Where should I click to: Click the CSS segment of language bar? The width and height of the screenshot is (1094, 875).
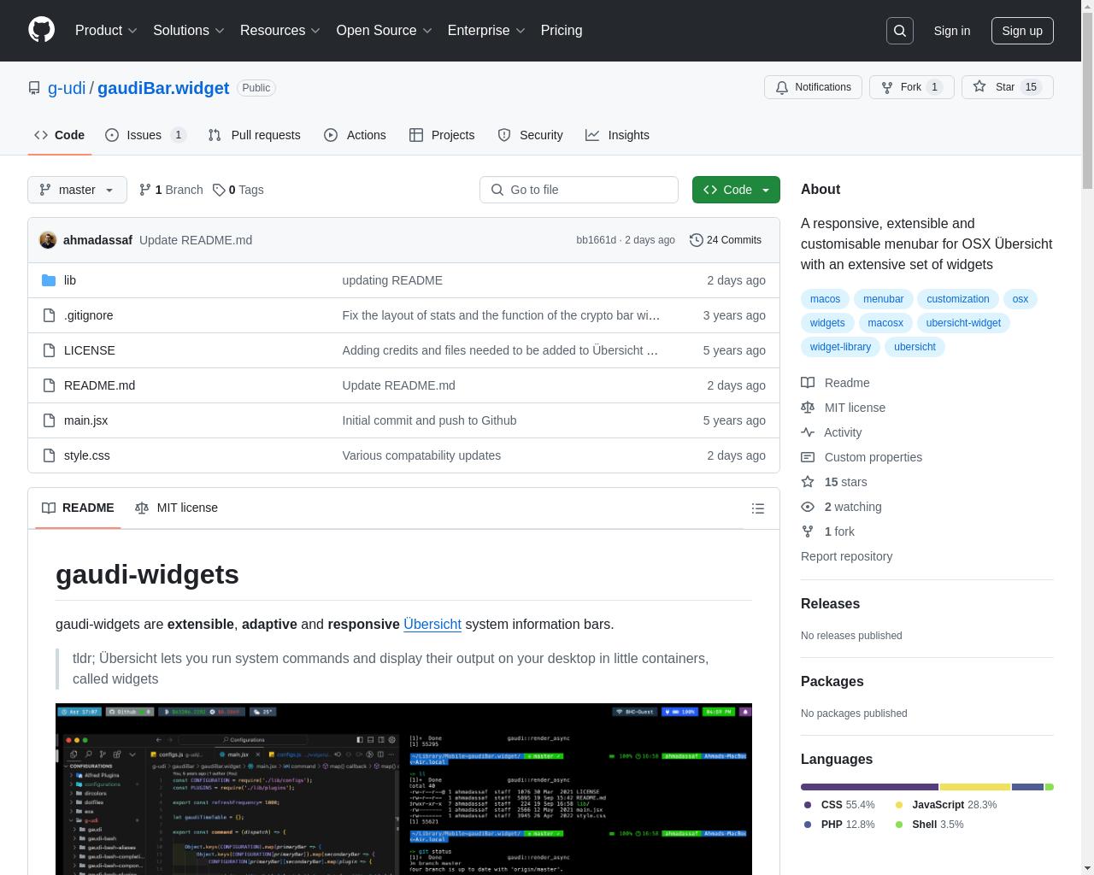click(869, 787)
